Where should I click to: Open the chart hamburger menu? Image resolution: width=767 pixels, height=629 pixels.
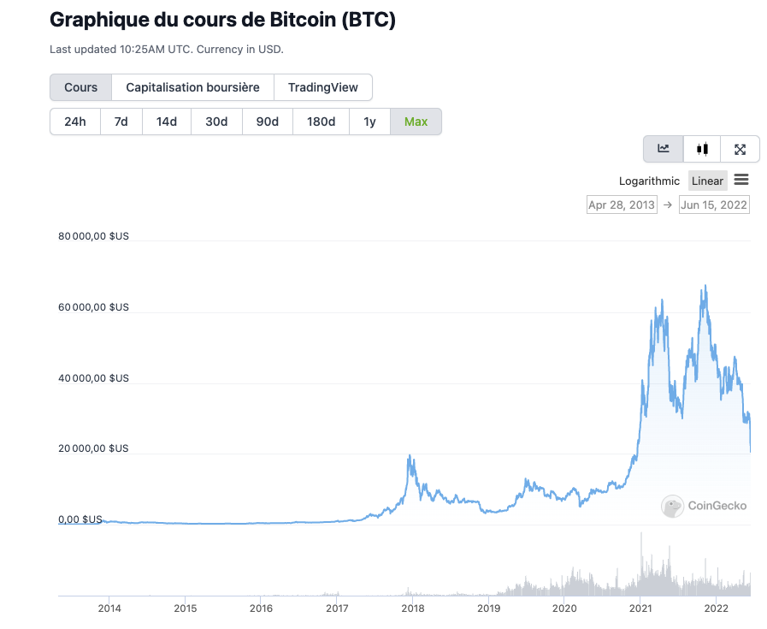pos(741,180)
